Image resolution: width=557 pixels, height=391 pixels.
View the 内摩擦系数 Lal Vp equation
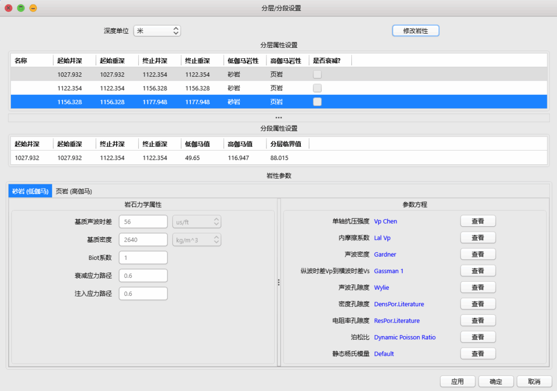tap(478, 238)
